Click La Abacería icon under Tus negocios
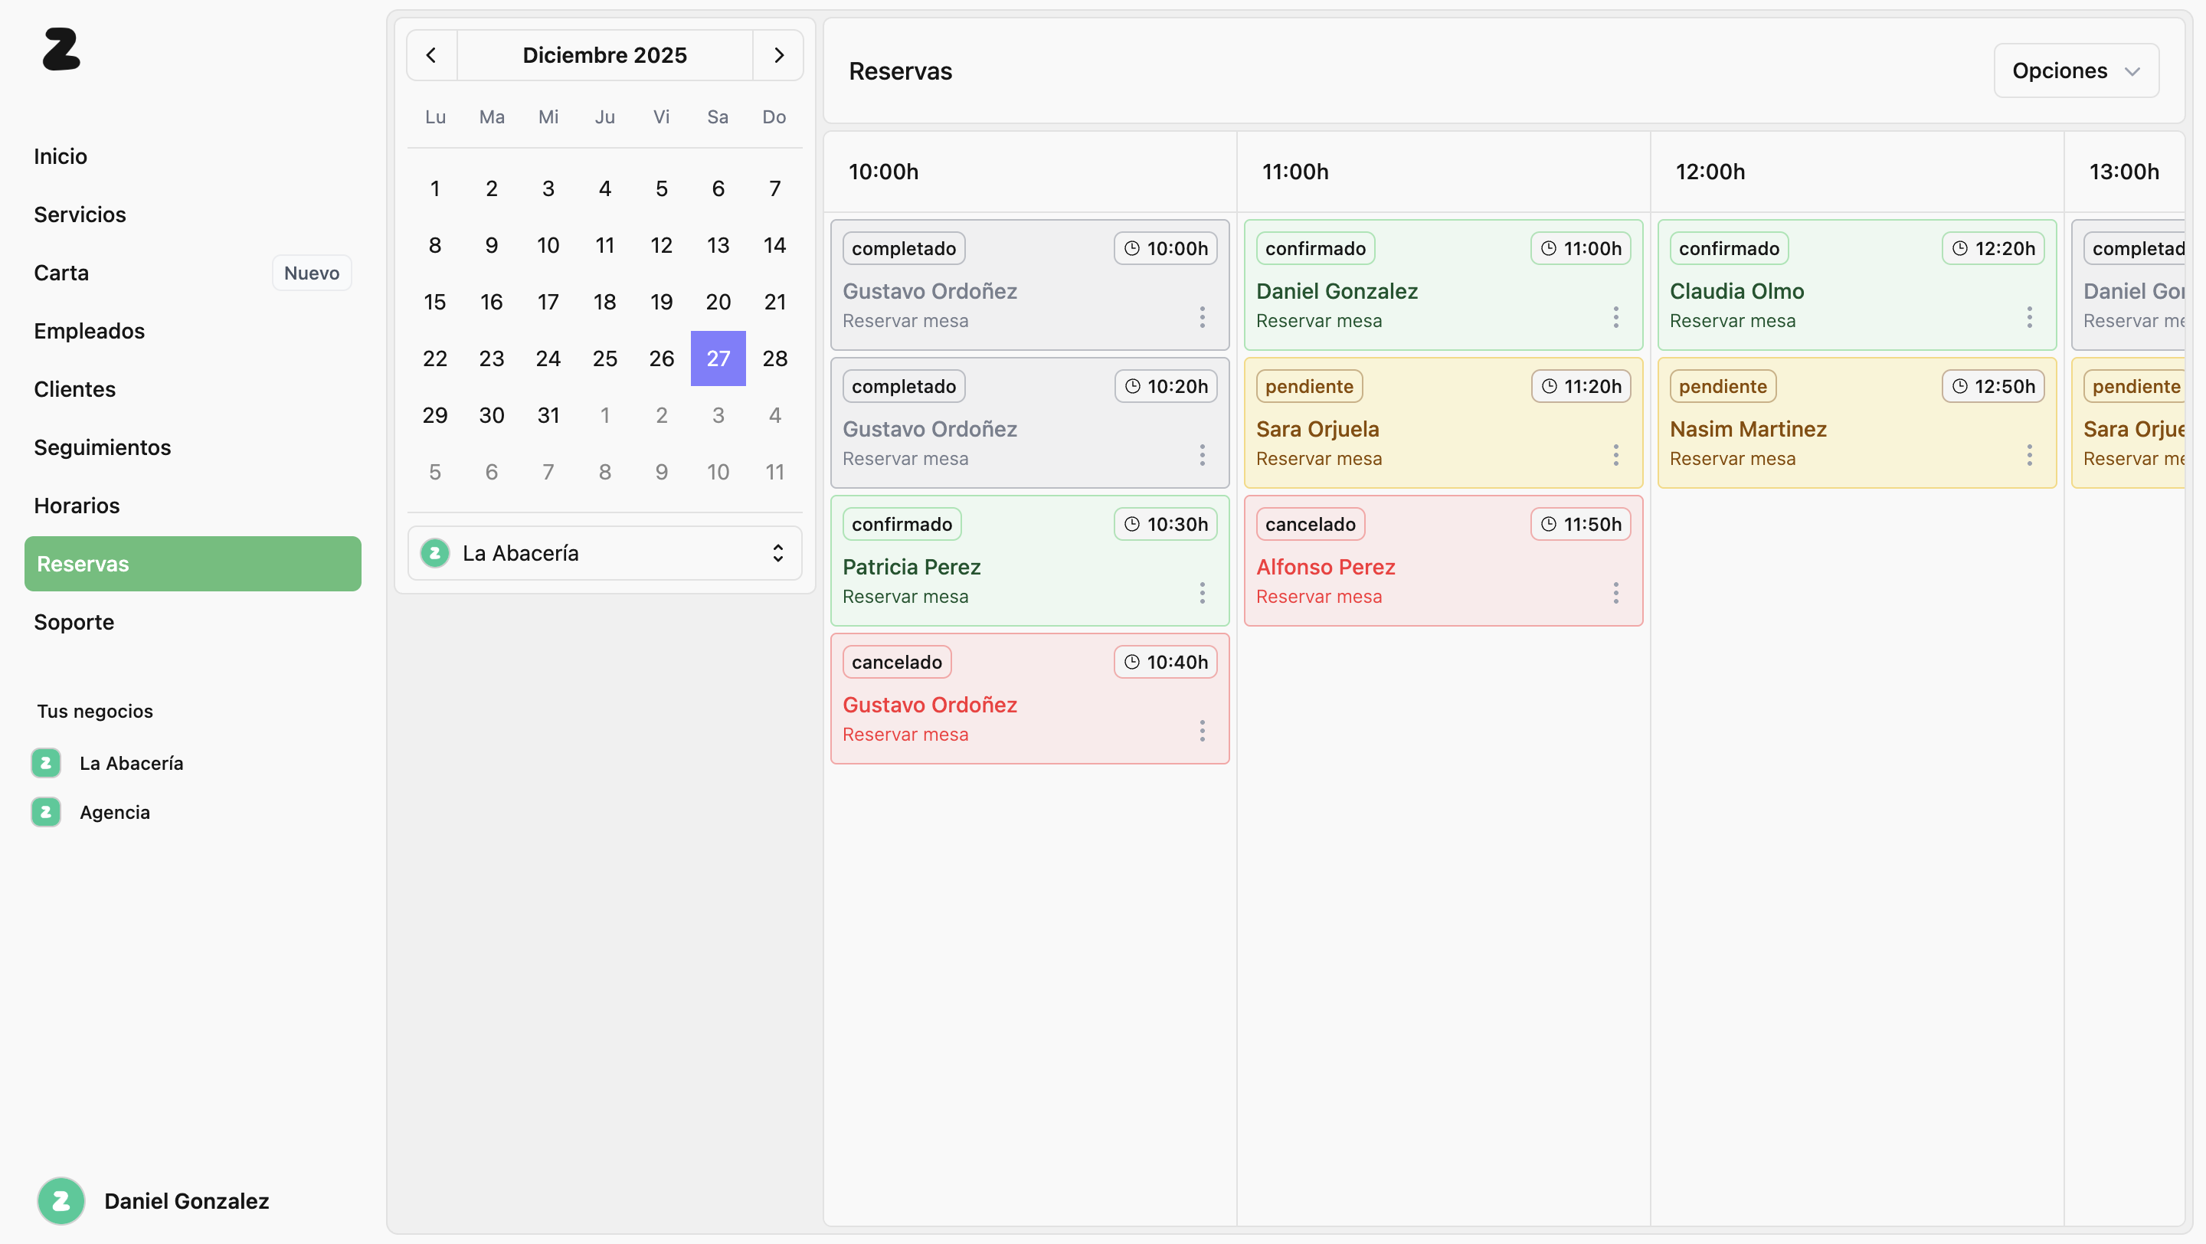The image size is (2206, 1244). tap(46, 763)
